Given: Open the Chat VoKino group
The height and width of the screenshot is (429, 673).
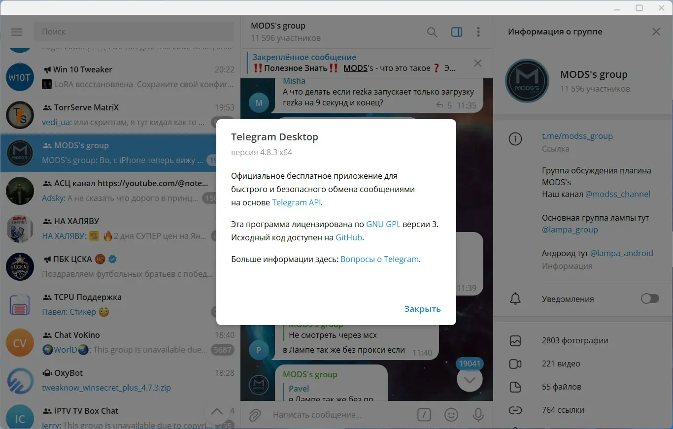Looking at the screenshot, I should click(120, 342).
